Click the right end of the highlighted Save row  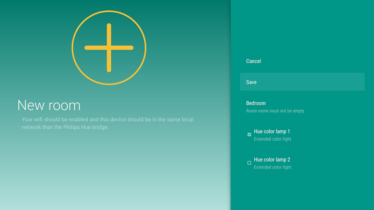[x=355, y=82]
